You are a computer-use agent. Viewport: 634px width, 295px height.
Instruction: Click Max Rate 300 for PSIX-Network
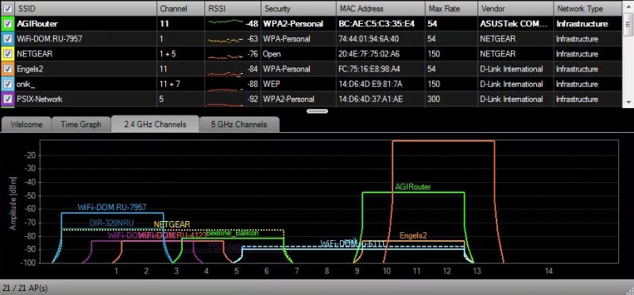pyautogui.click(x=434, y=99)
